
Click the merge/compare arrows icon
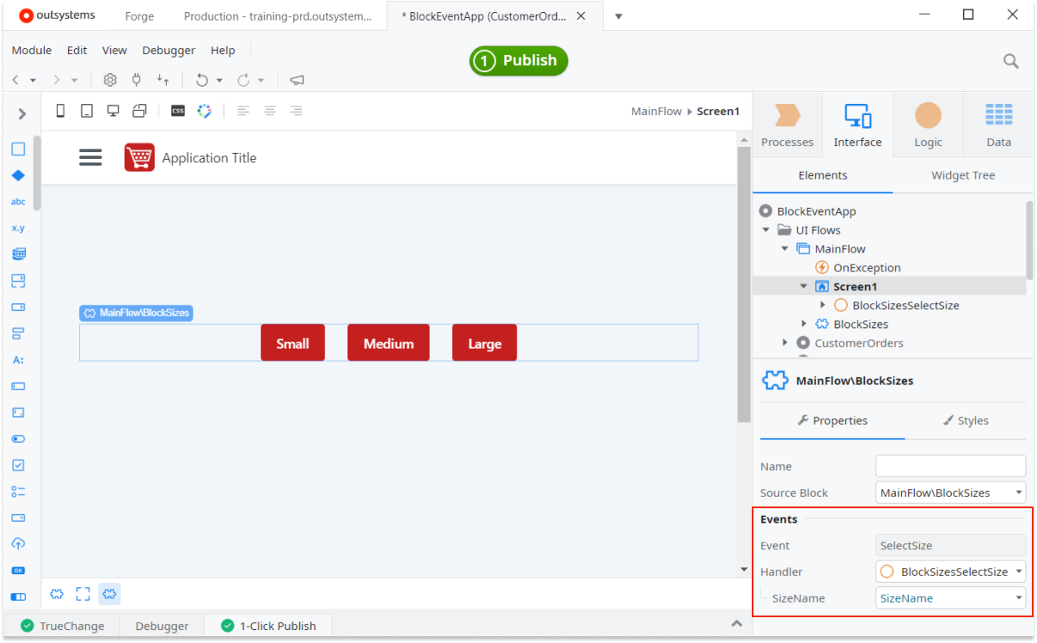pyautogui.click(x=162, y=80)
